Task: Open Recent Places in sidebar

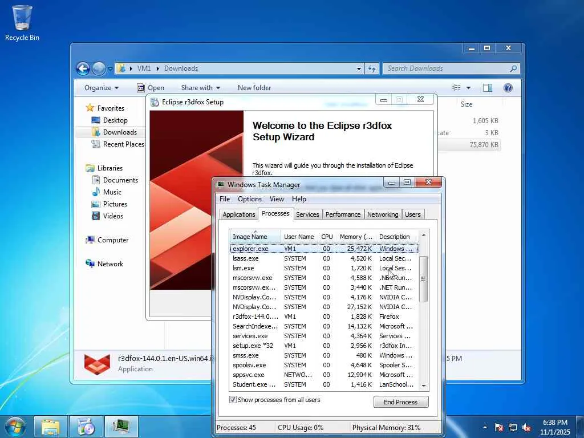Action: click(x=123, y=144)
